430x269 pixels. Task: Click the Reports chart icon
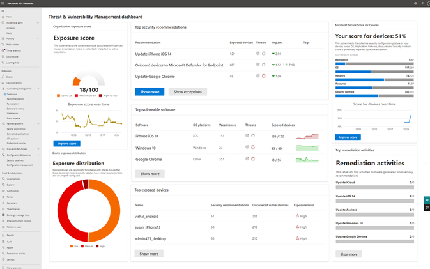pyautogui.click(x=3, y=236)
